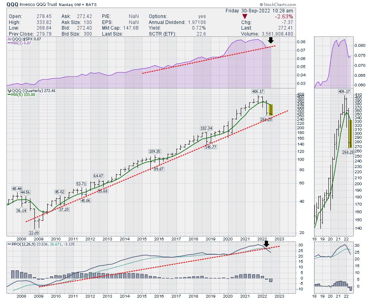
Task: Click the black down arrow in the PPO panel
Action: [x=267, y=244]
